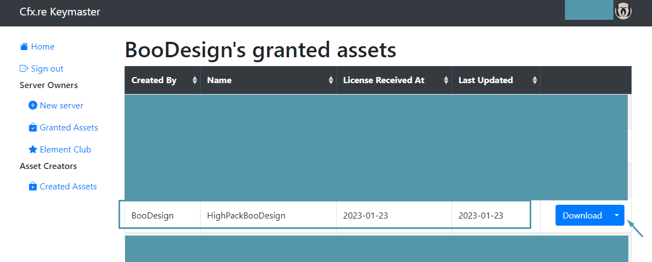Open the Element Club sidebar link
652x262 pixels.
pos(66,150)
